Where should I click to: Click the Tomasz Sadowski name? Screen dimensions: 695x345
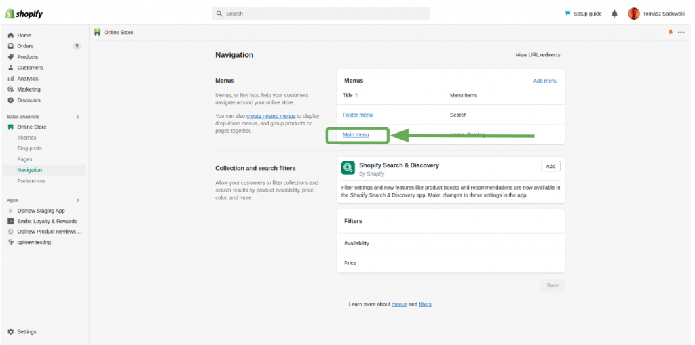664,14
